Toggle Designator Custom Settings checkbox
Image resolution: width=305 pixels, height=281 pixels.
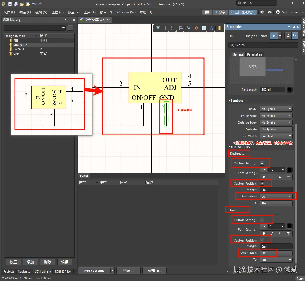[262, 163]
